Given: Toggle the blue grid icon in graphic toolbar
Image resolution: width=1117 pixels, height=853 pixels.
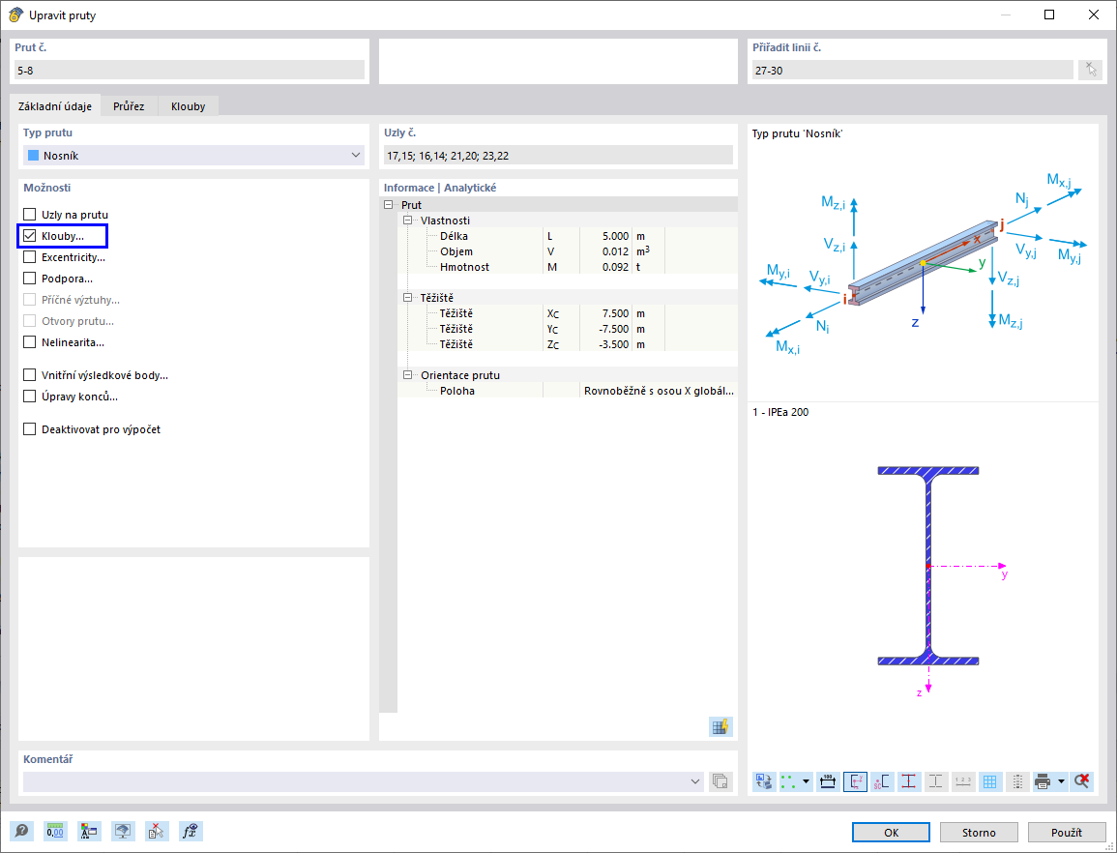Looking at the screenshot, I should pyautogui.click(x=989, y=781).
